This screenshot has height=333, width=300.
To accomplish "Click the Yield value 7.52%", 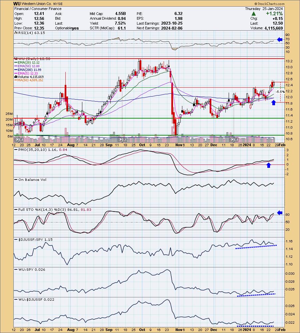I will tap(120, 23).
